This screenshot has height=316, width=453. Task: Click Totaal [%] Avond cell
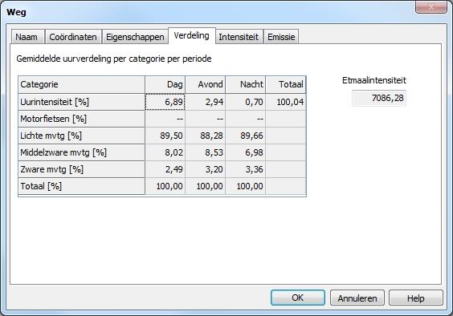[x=206, y=186]
